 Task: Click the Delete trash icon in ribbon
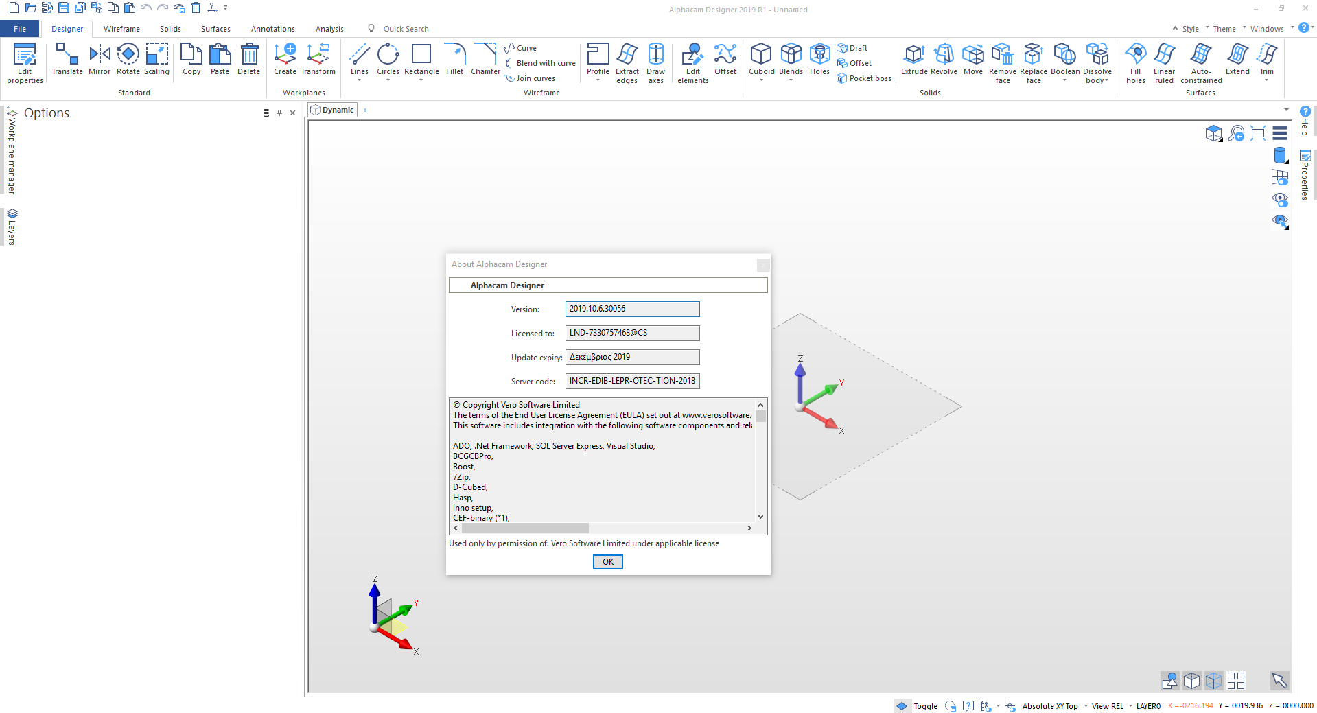(249, 59)
